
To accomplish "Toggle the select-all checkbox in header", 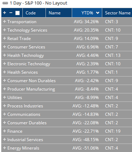I will pyautogui.click(x=18, y=13).
